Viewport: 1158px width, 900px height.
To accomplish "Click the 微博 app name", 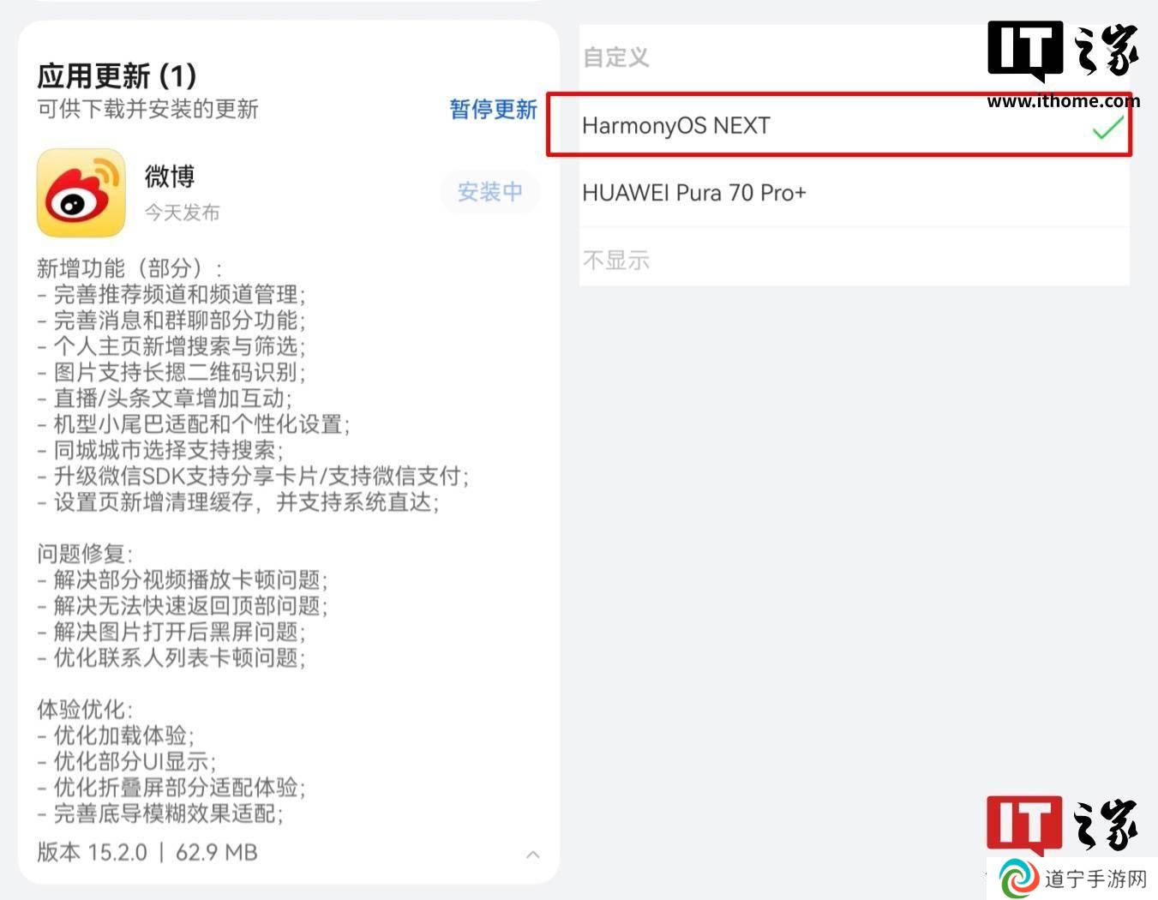I will 170,177.
